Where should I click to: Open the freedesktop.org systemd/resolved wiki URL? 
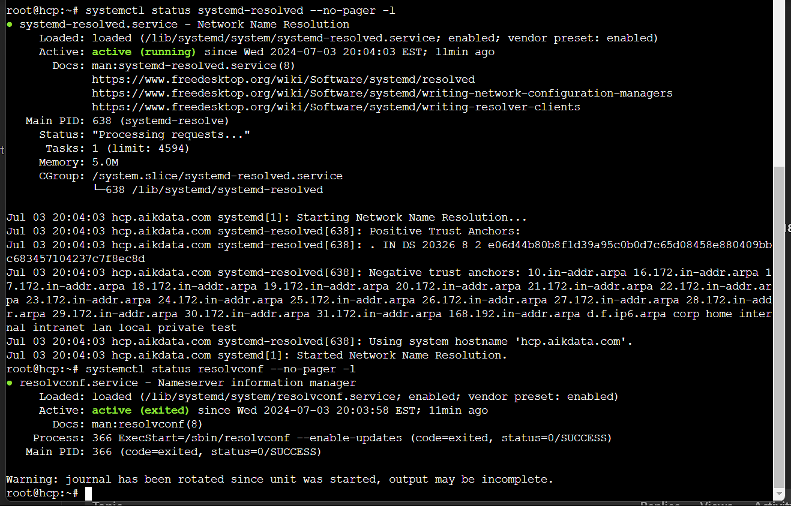point(283,80)
